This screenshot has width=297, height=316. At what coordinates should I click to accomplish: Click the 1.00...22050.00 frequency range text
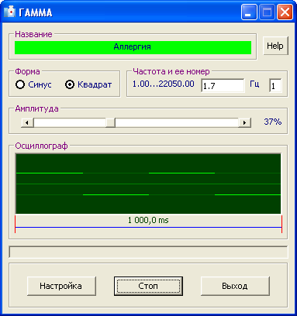[164, 84]
